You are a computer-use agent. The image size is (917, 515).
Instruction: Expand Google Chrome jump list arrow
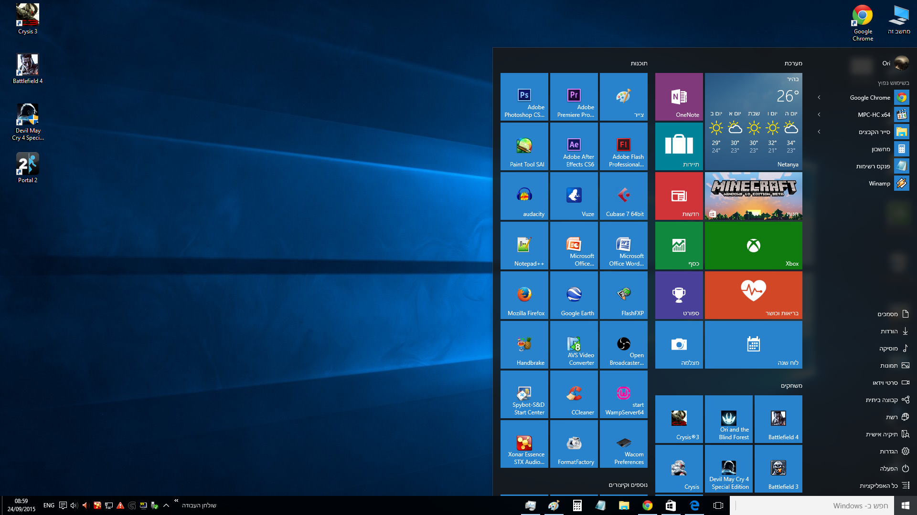[x=819, y=97]
